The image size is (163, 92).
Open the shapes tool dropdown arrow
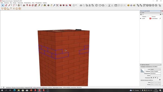point(21,5)
